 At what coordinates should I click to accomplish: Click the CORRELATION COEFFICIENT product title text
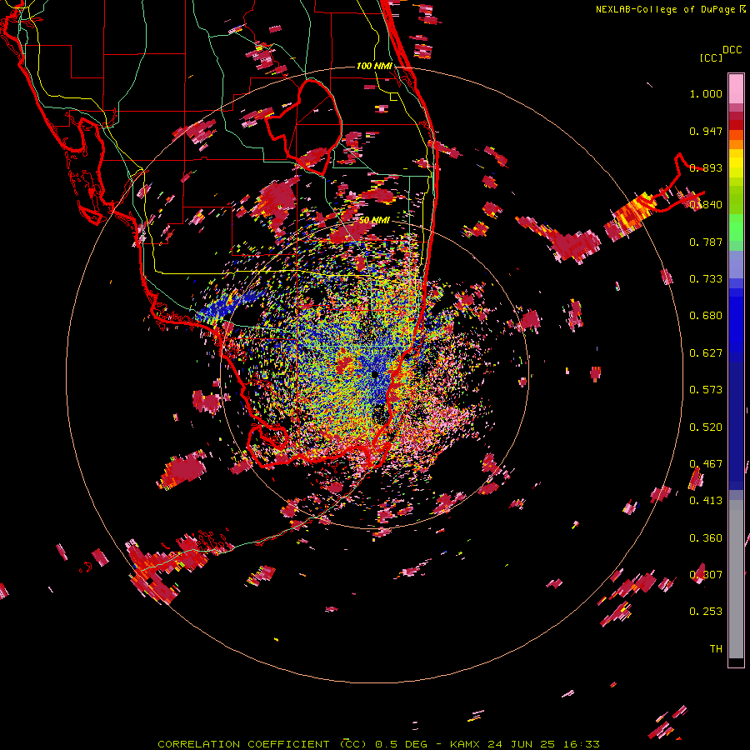tap(262, 744)
